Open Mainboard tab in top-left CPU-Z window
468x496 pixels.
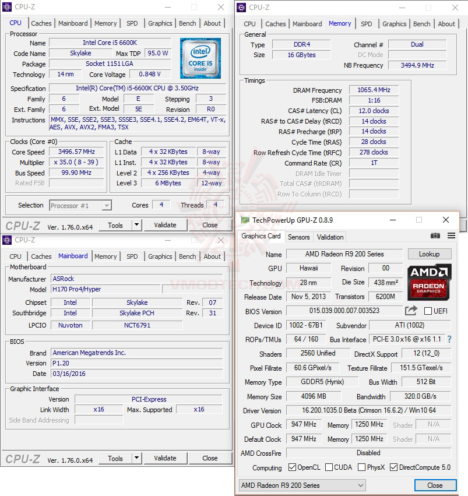tap(73, 23)
